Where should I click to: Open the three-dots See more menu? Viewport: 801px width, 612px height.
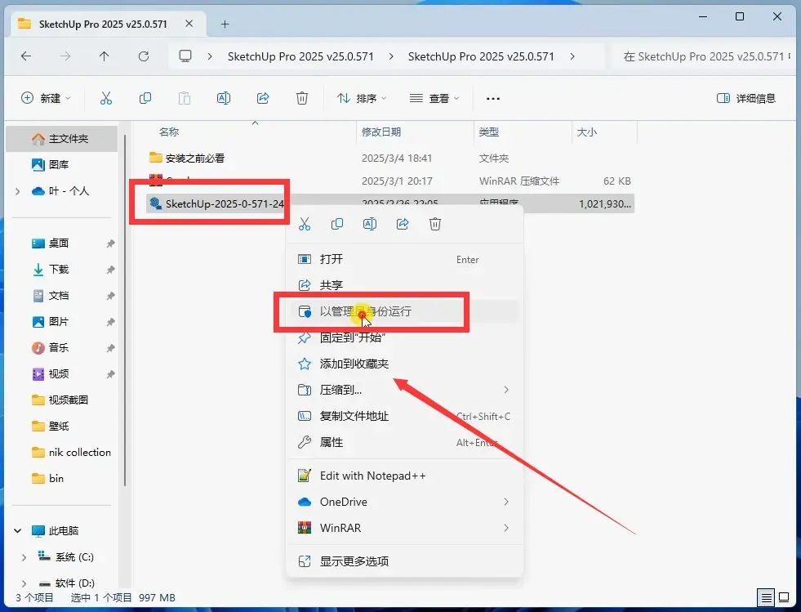(493, 98)
